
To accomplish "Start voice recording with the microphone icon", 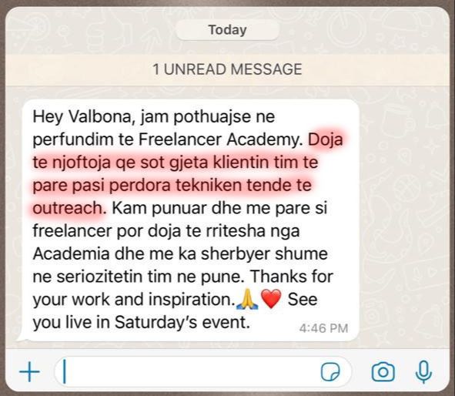I will [x=423, y=371].
